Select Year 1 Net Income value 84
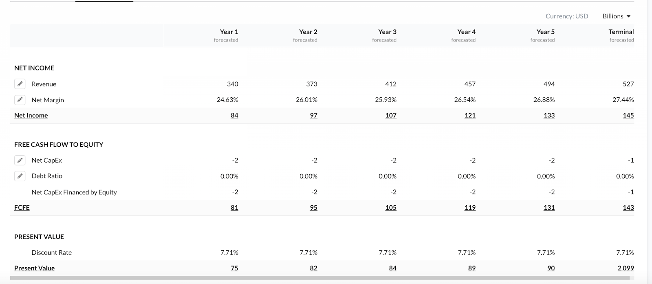 (234, 115)
